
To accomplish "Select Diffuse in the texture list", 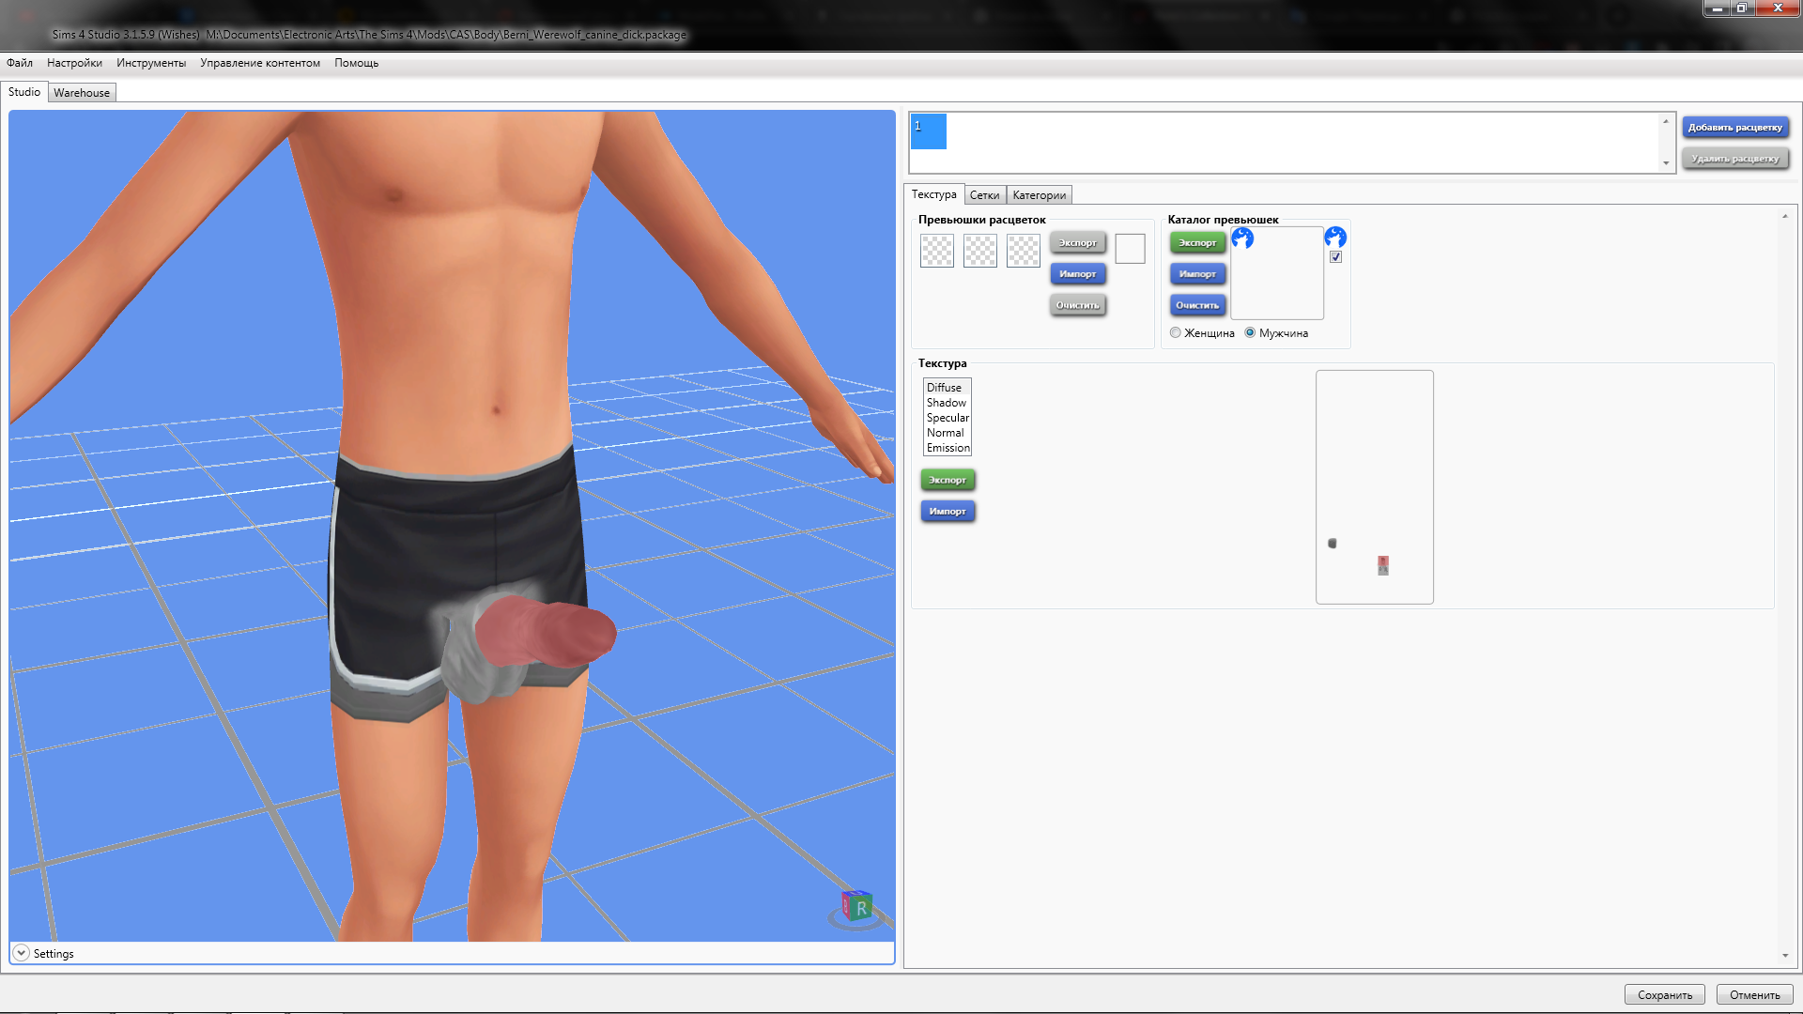I will 945,388.
